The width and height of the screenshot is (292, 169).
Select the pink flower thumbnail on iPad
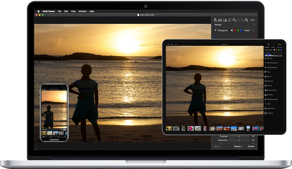click(190, 128)
